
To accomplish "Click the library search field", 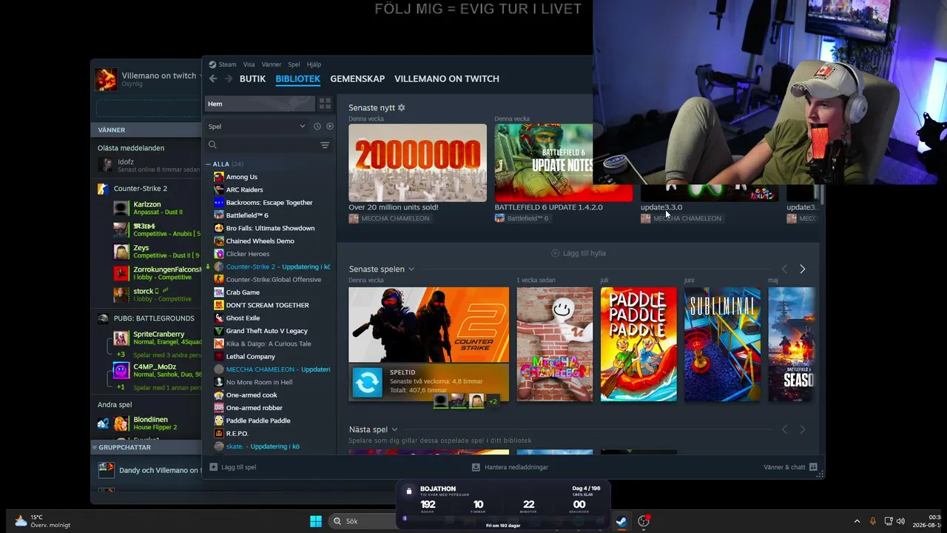I will (x=269, y=145).
